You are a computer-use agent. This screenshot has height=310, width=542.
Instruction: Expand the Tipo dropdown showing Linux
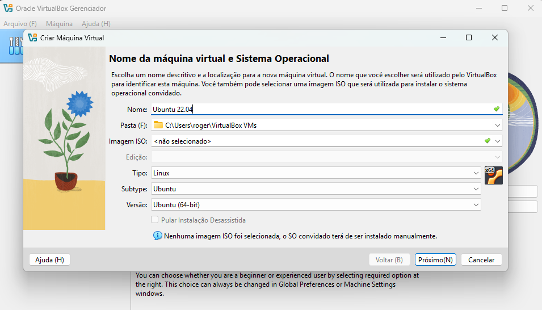click(x=476, y=173)
